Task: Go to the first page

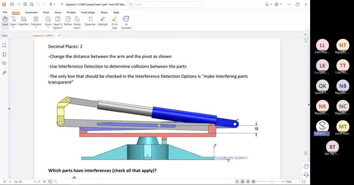Action: [4, 182]
